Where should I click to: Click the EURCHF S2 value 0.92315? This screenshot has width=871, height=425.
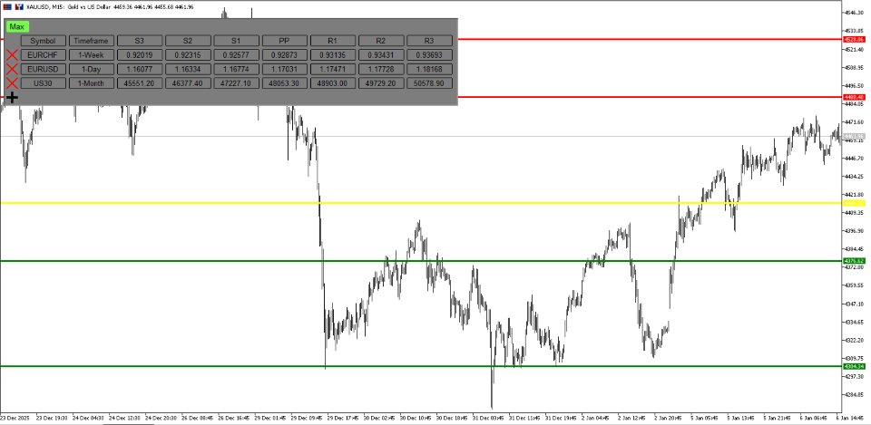(189, 55)
